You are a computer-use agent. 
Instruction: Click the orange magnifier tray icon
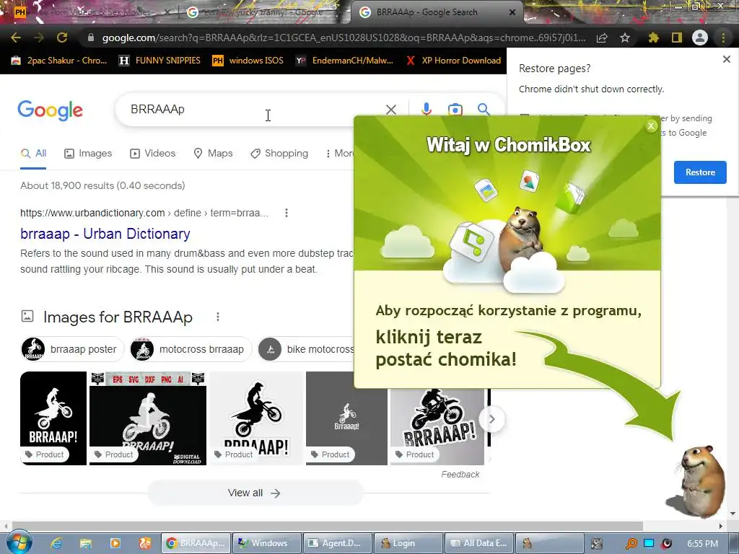[x=631, y=544]
